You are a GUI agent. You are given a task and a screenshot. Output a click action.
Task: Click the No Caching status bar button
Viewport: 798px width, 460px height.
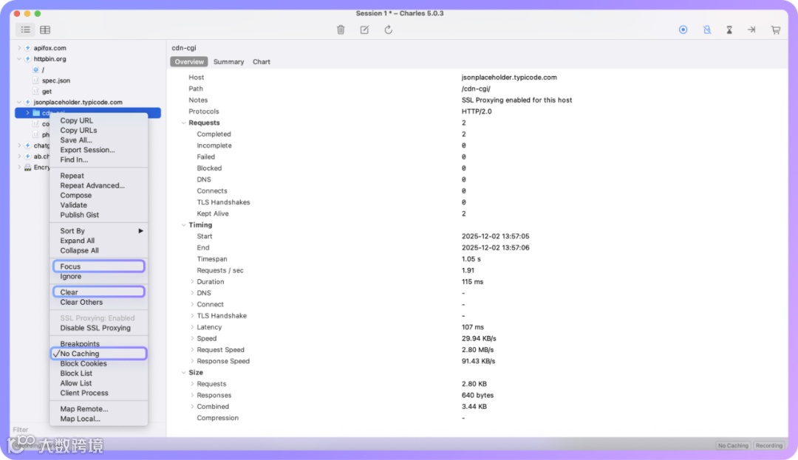(733, 446)
